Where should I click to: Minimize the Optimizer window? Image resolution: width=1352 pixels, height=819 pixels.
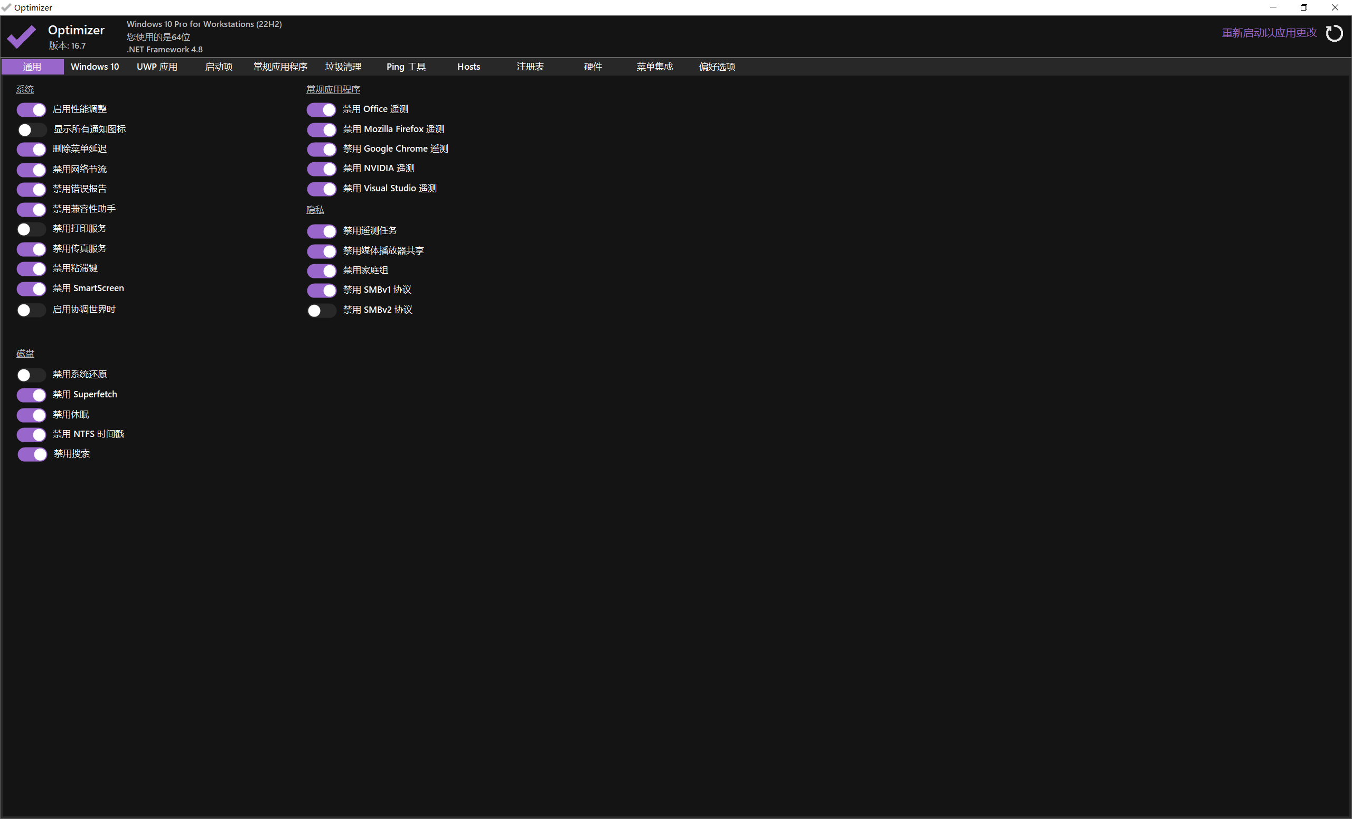(x=1273, y=8)
